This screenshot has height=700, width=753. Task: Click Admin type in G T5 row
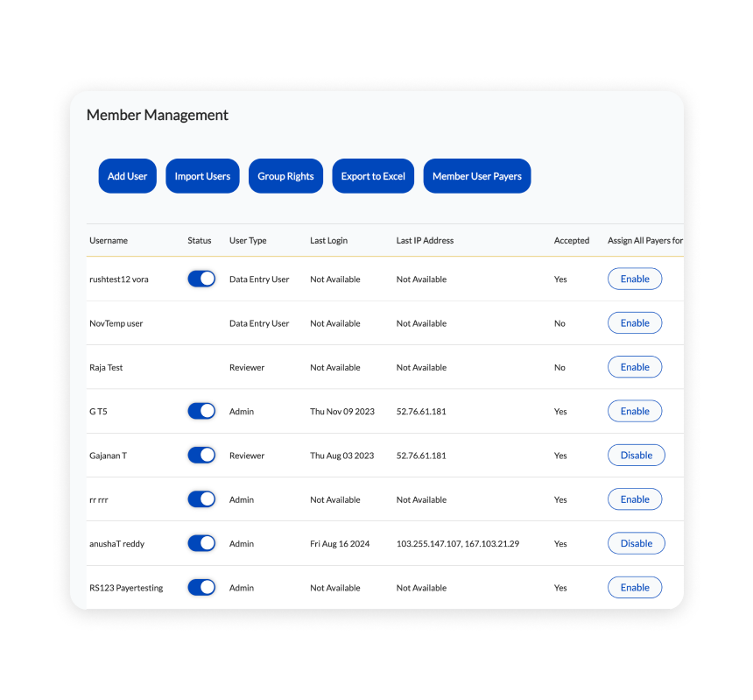coord(242,411)
